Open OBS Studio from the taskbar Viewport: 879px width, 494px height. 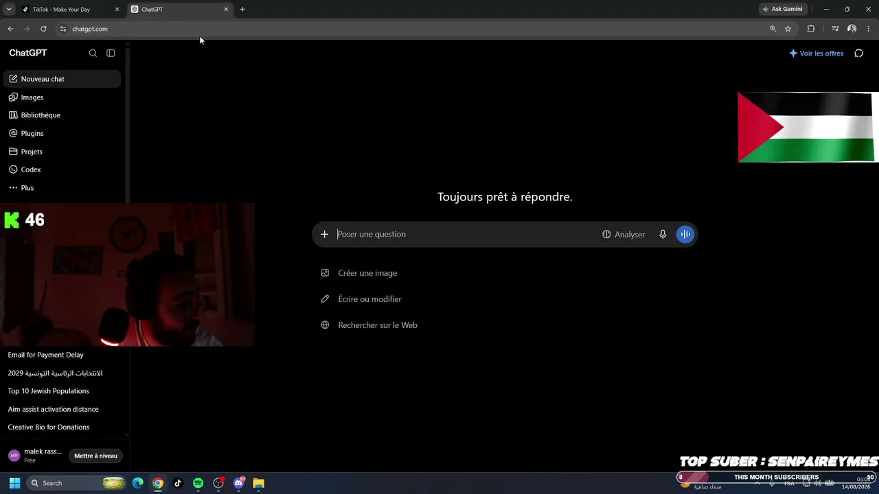(218, 483)
